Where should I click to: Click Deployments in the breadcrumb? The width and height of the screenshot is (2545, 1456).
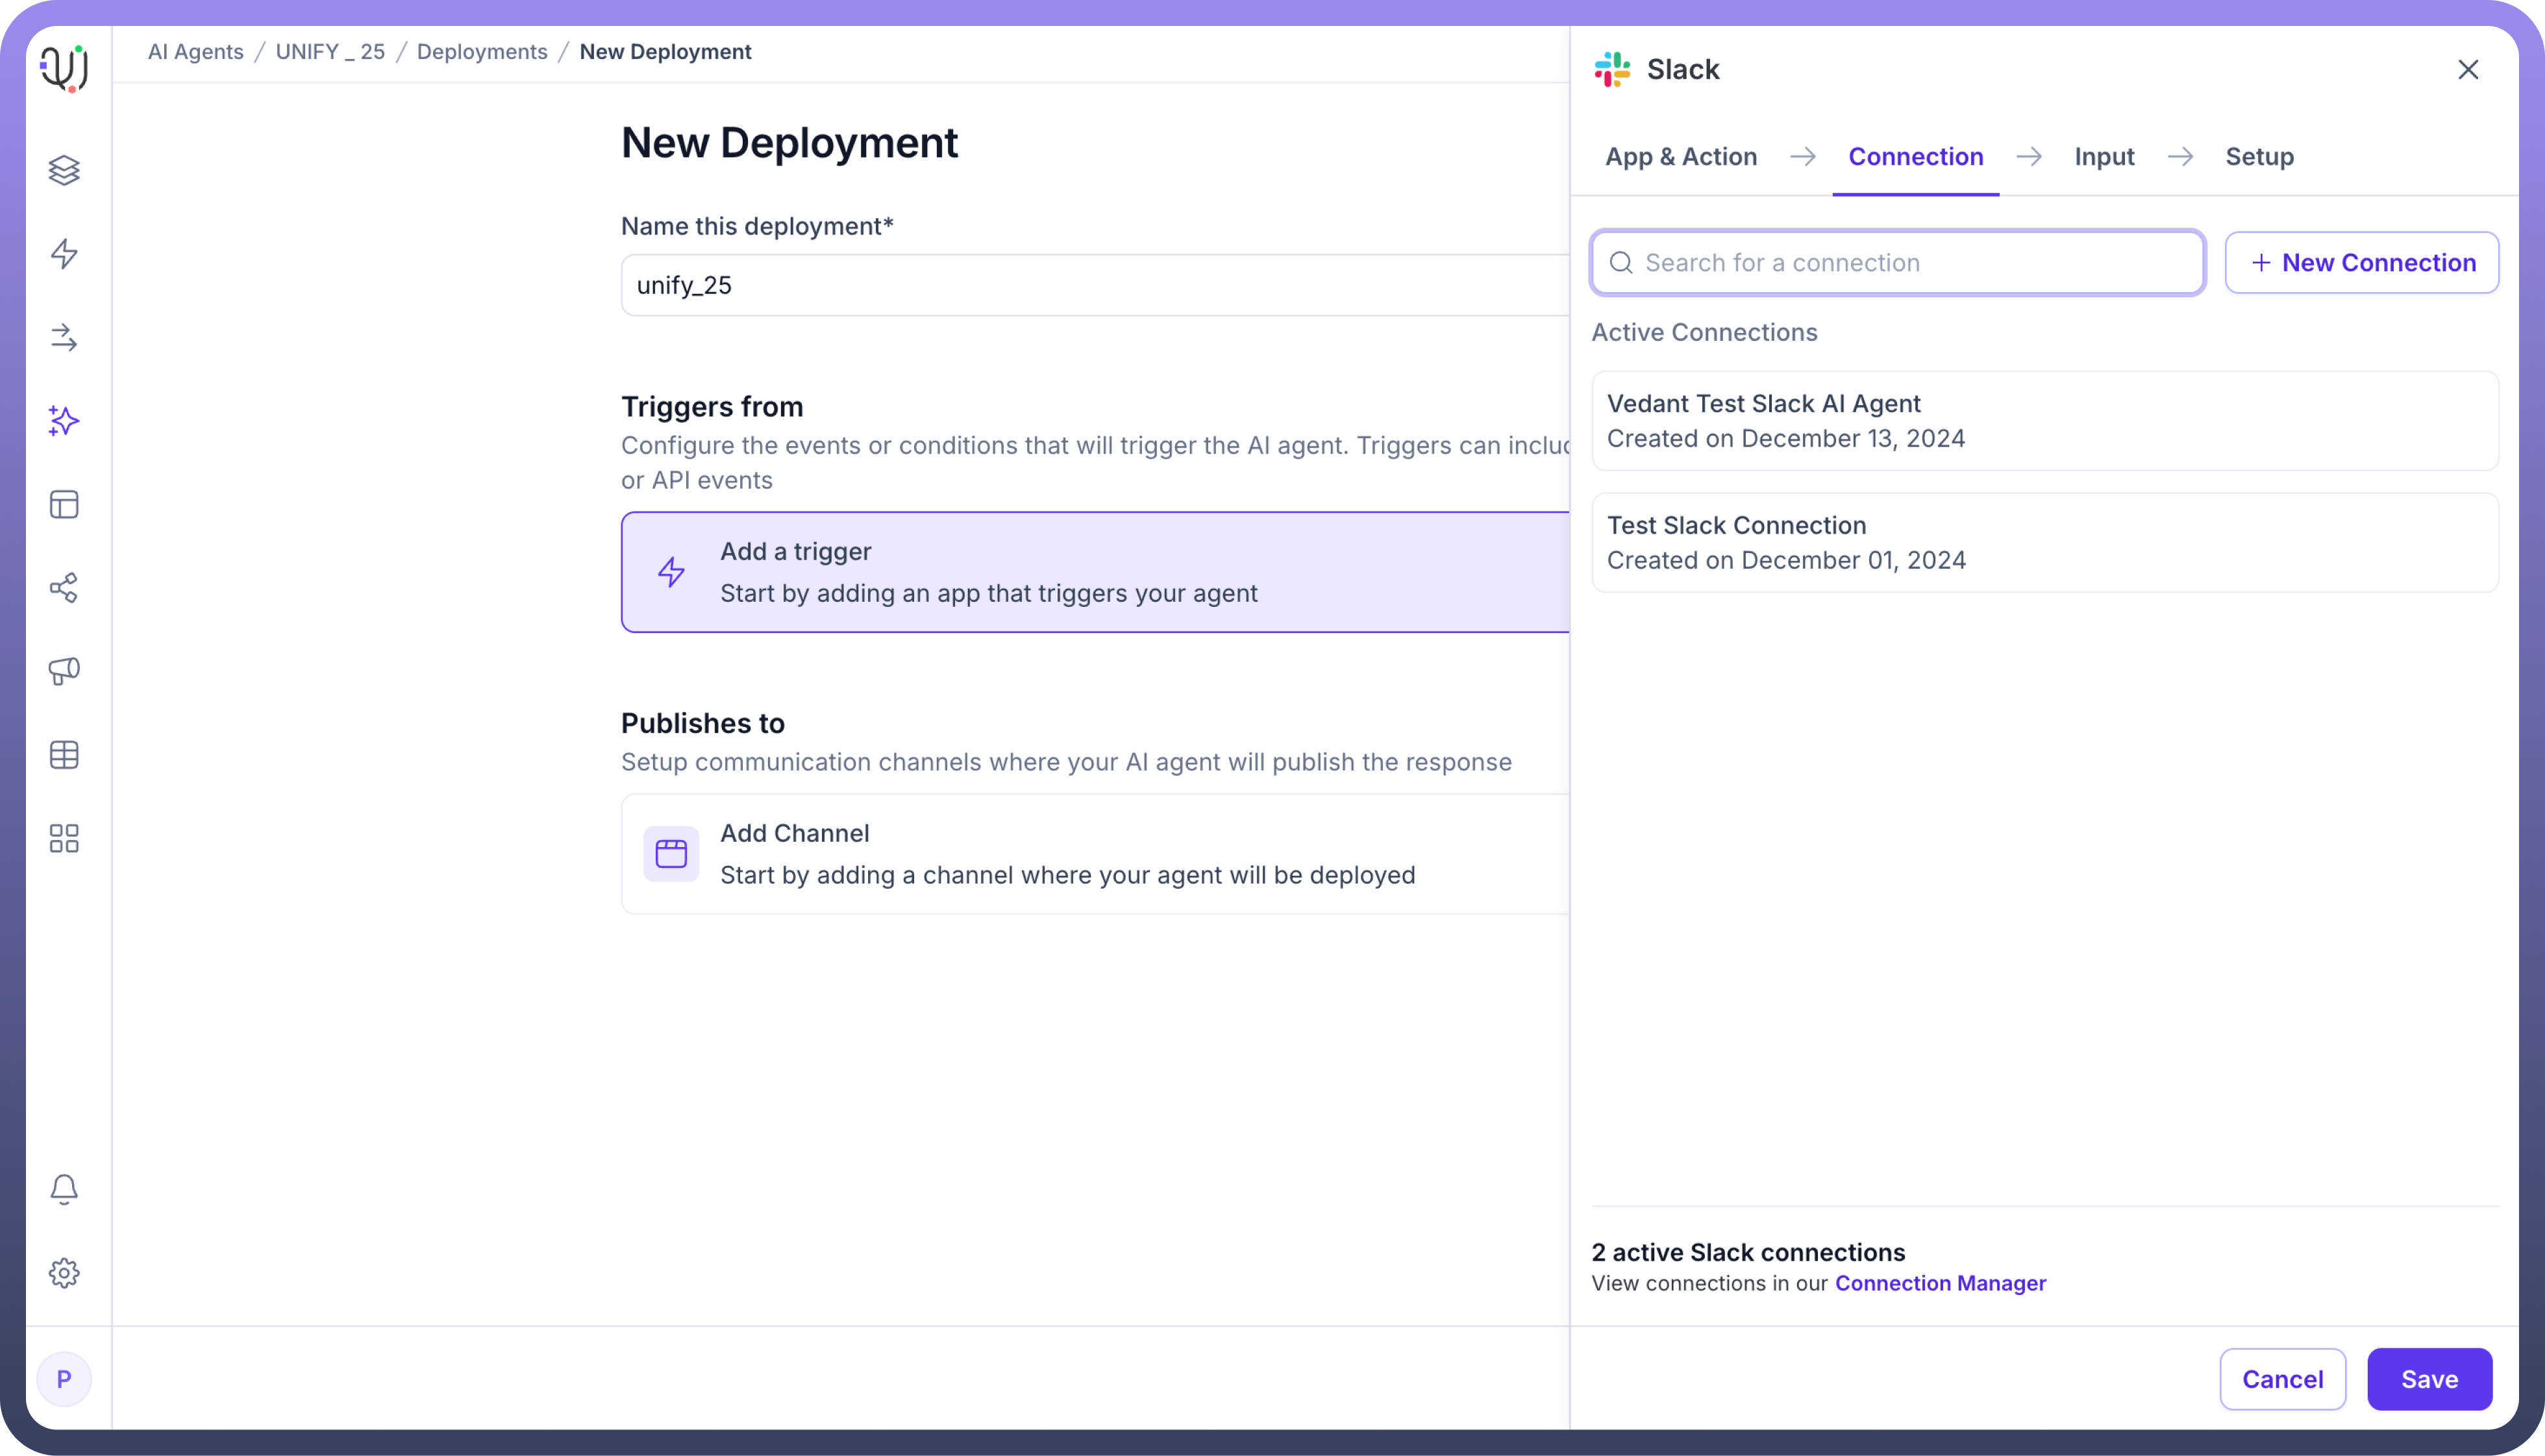482,52
